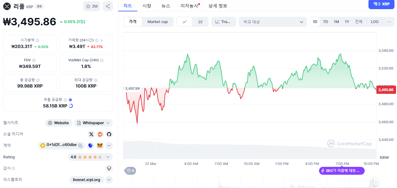Expand the Whitepaper dropdown
The image size is (397, 188).
click(x=108, y=123)
